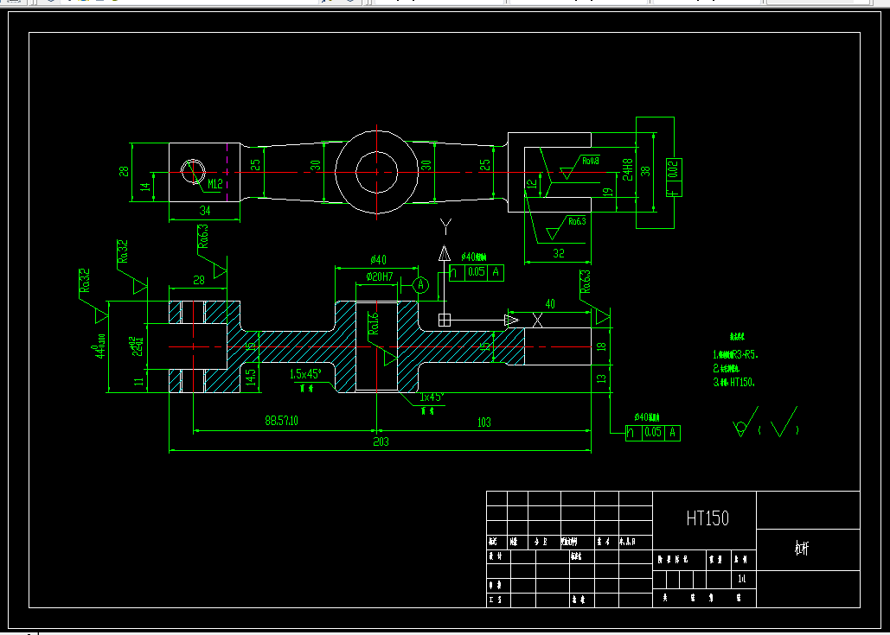The width and height of the screenshot is (890, 635).
Task: Click the Ra0.8 roughness label
Action: tap(591, 161)
